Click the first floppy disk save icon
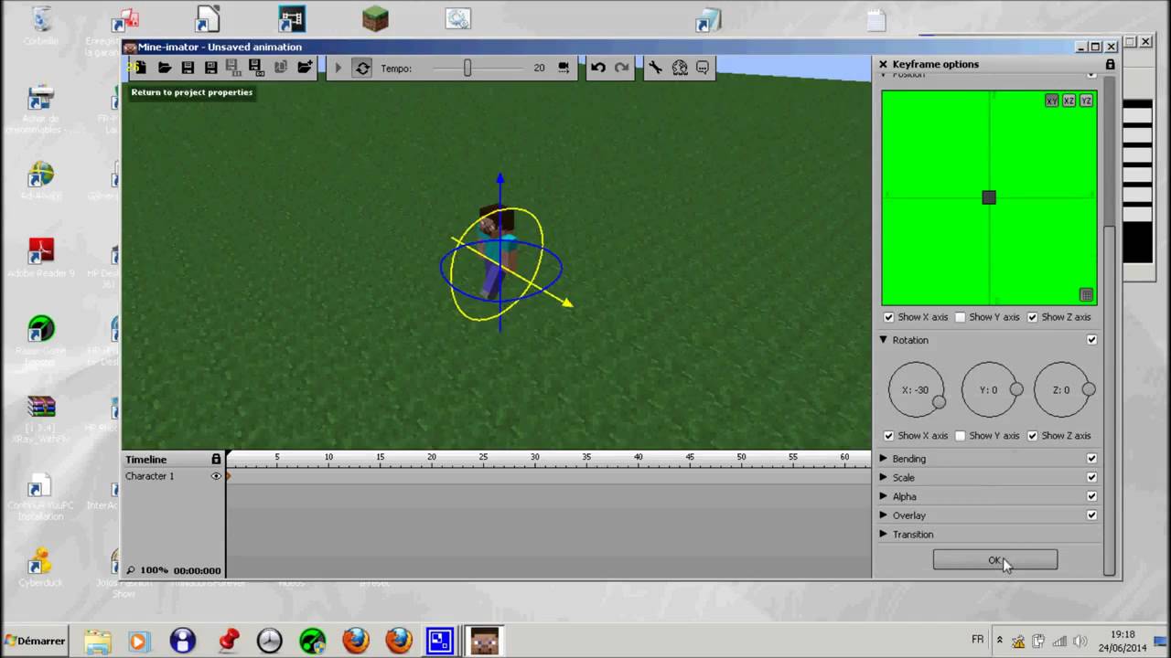Image resolution: width=1171 pixels, height=658 pixels. (x=188, y=68)
